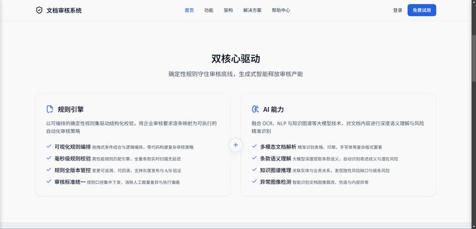Click the 规则全版本管控 feature text
The height and width of the screenshot is (229, 476).
(x=73, y=170)
